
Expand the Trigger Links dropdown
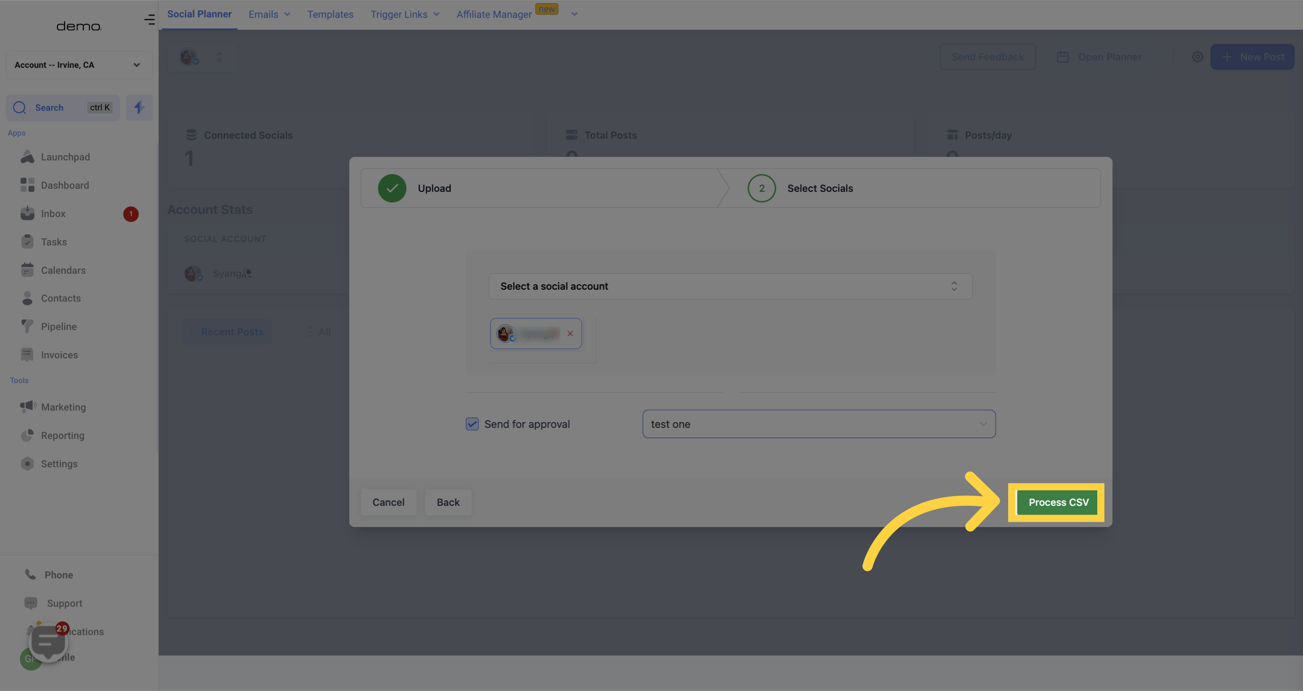click(x=436, y=15)
